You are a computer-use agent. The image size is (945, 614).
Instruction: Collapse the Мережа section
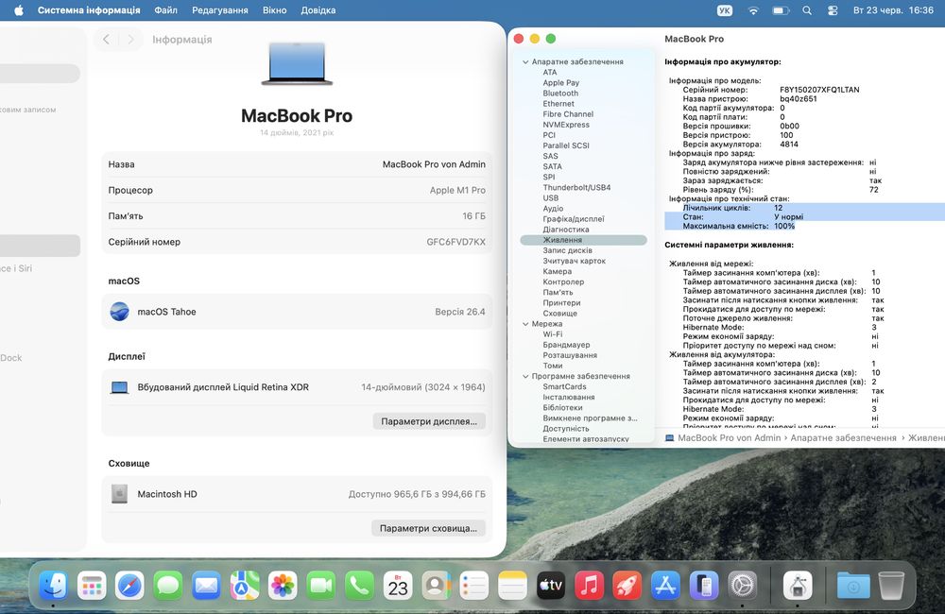(525, 324)
